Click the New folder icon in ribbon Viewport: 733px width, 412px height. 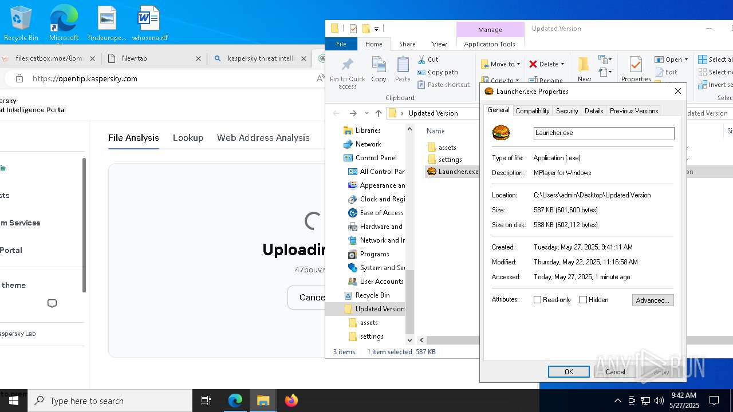pos(584,64)
